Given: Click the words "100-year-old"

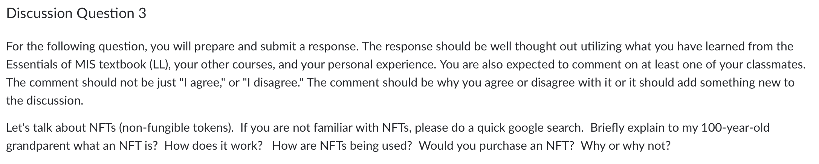Looking at the screenshot, I should pyautogui.click(x=735, y=128).
